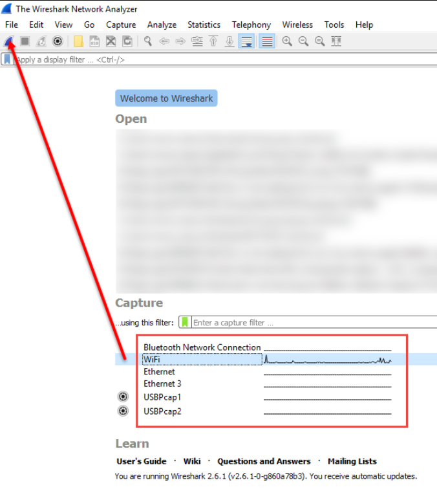Click the find packet magnifier icon

pyautogui.click(x=147, y=41)
